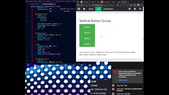Toggle Match Case in VS Code find widget
Screen dimensions: 169x95
pos(61,9)
